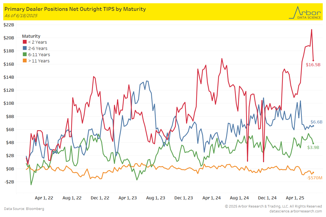Select the orange > 11 Years legend swatch

click(x=25, y=61)
